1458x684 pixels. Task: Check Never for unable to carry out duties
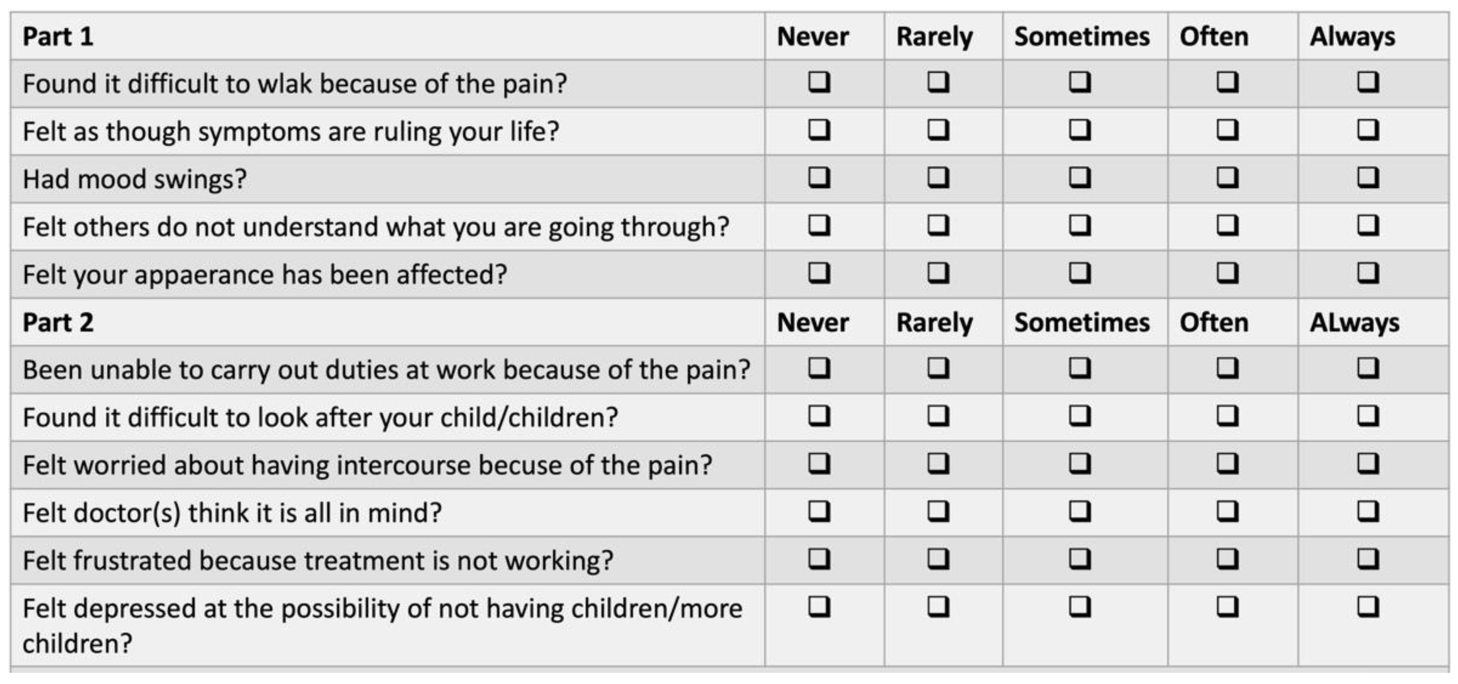click(818, 369)
